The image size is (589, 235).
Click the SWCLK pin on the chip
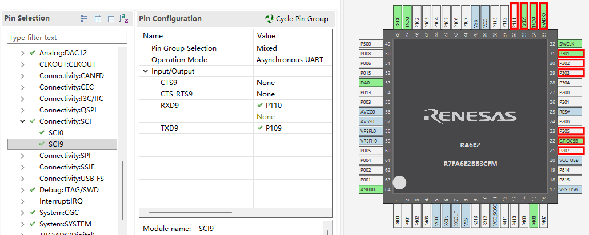click(x=571, y=44)
